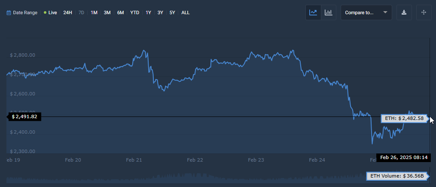
Task: Choose the 1M range
Action: pos(94,13)
